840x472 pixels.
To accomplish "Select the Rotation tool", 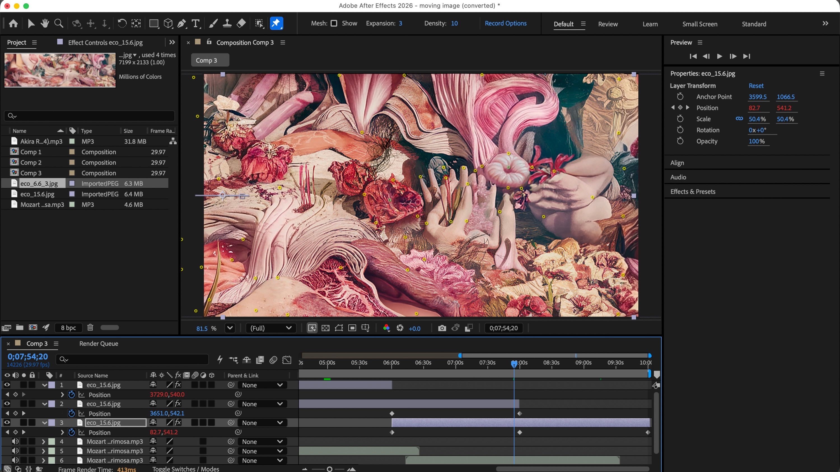I will click(x=122, y=23).
